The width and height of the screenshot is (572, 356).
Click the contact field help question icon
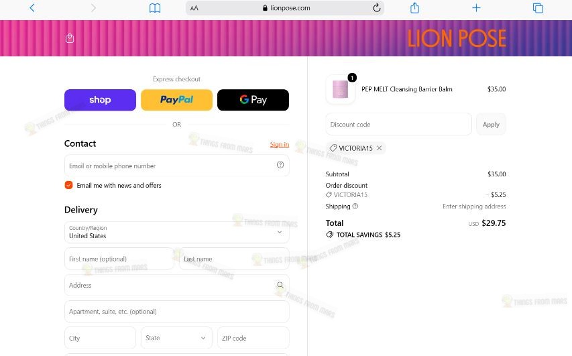click(280, 165)
